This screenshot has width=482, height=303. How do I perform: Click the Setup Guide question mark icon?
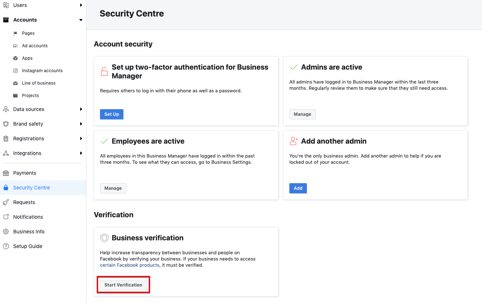(6, 246)
